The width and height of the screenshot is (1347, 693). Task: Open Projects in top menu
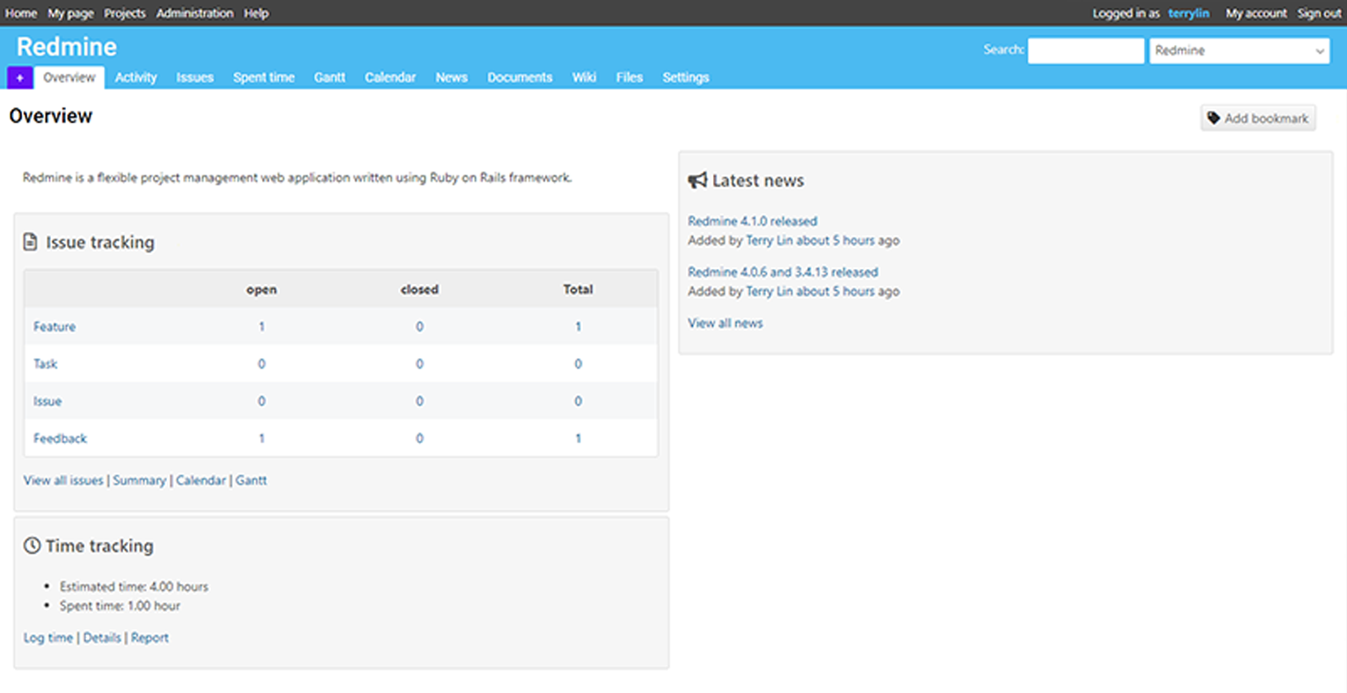tap(125, 13)
